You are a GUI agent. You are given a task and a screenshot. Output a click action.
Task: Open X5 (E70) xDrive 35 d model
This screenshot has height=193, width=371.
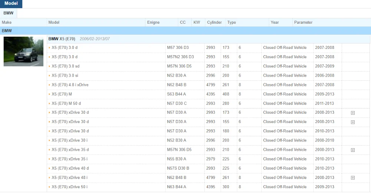tap(70, 150)
